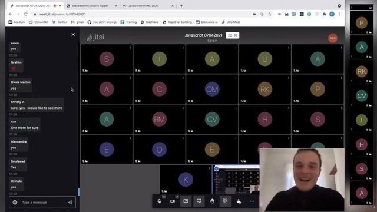Open gmail bookmark

[77, 22]
